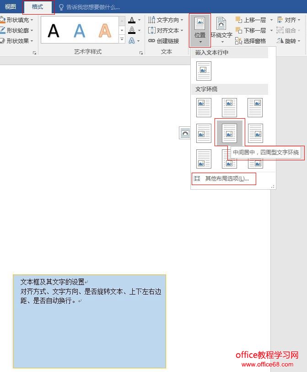Image resolution: width=307 pixels, height=372 pixels.
Task: Select bottom-left square text wrapping position
Action: (204, 159)
